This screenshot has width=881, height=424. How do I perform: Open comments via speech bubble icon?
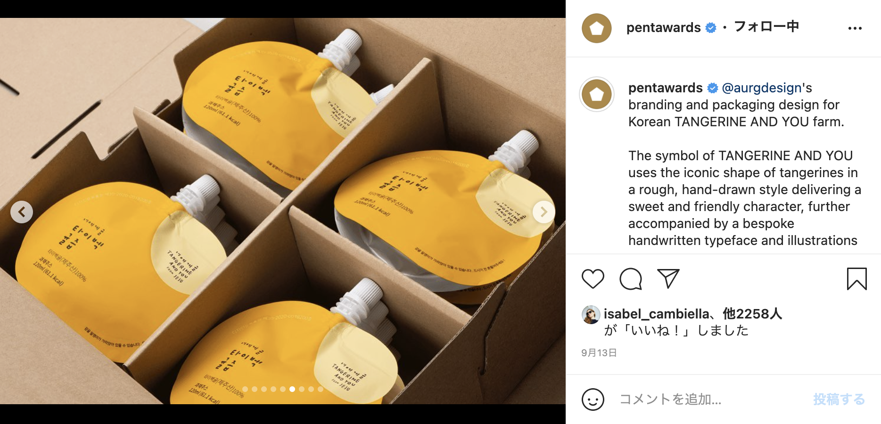point(630,279)
